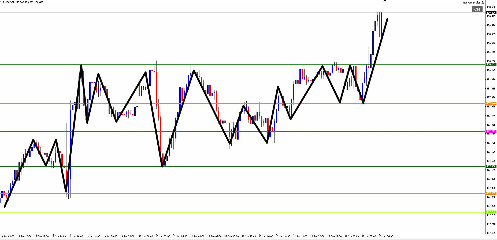Click the 158.090 price scale value
This screenshot has height=240, width=497.
click(491, 80)
